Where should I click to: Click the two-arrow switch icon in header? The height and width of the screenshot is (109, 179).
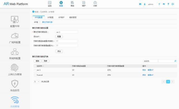click(x=164, y=4)
